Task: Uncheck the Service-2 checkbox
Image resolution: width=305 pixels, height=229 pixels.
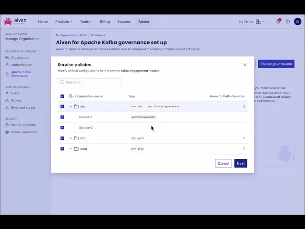Action: [62, 127]
